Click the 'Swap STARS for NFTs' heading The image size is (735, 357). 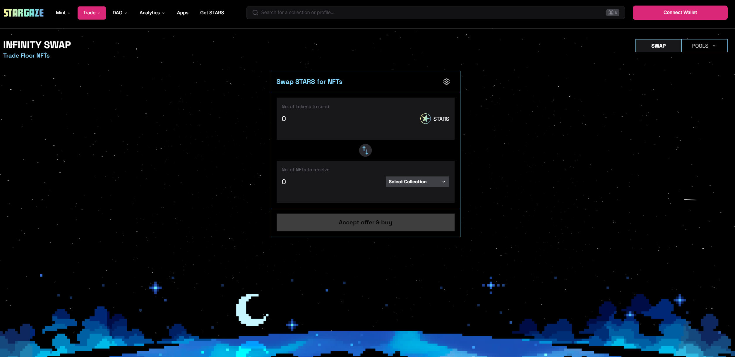(309, 82)
